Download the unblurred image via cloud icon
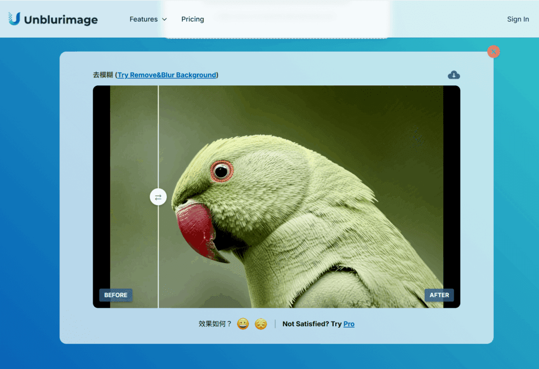Viewport: 539px width, 369px height. pos(454,75)
